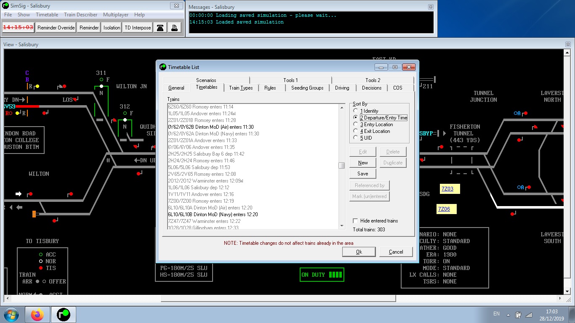Click the Reminder button
The image size is (575, 323).
pyautogui.click(x=89, y=28)
